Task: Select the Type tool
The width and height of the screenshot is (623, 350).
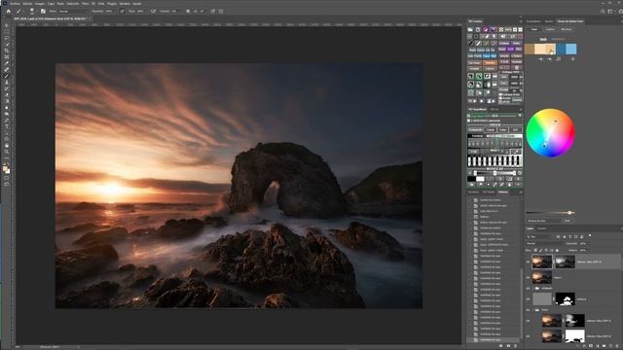Action: tap(7, 126)
